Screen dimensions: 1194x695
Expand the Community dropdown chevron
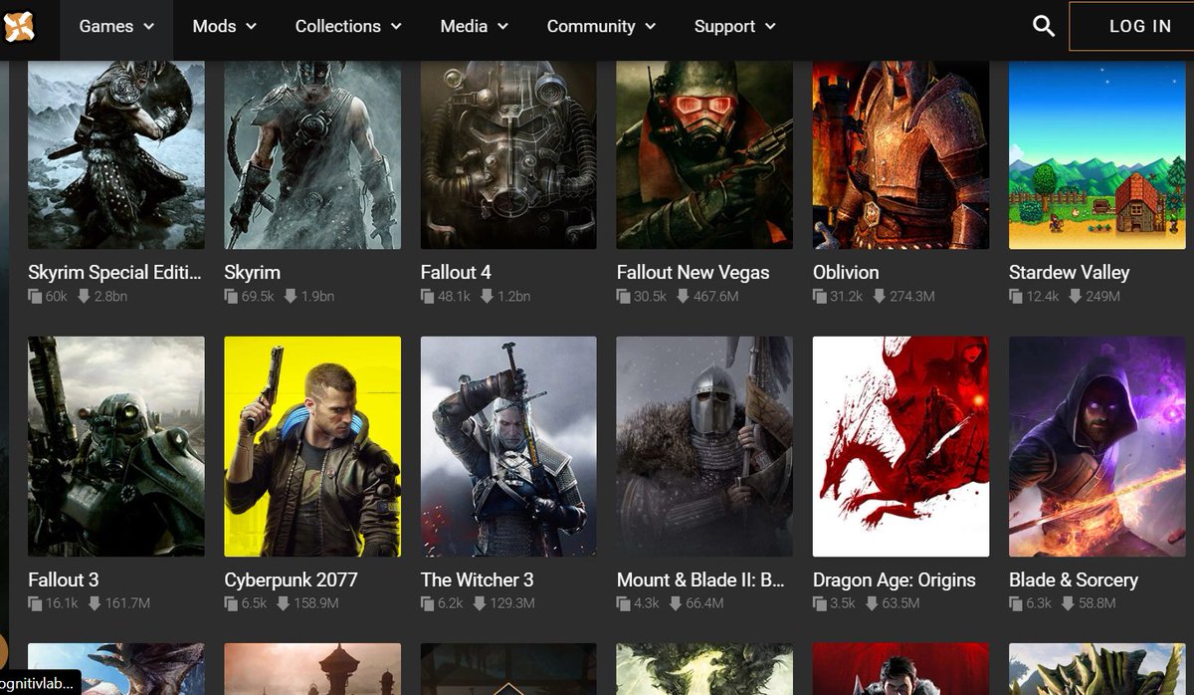pos(649,27)
